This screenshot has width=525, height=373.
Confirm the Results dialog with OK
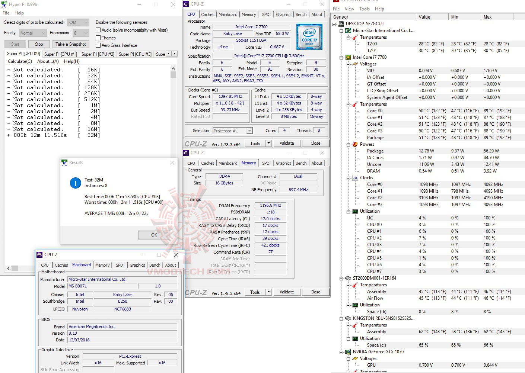tap(154, 235)
